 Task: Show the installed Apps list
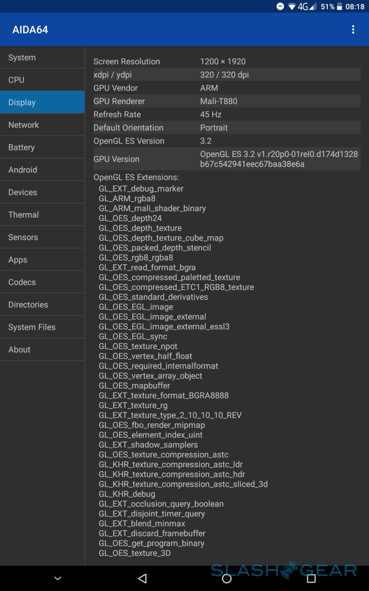click(42, 260)
